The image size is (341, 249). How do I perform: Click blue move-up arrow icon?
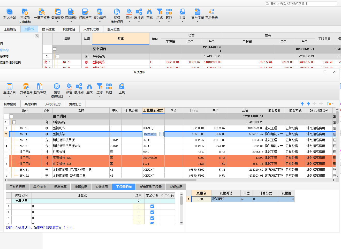(x=302, y=103)
